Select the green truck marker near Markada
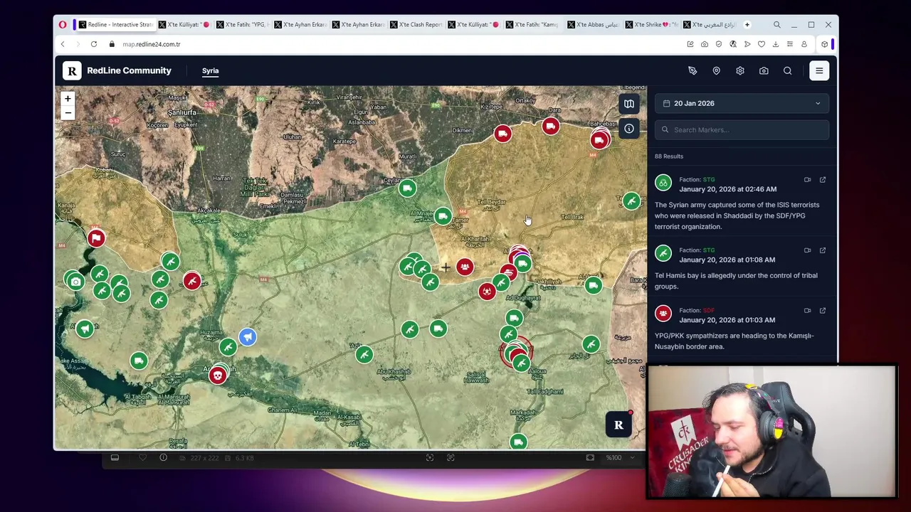Viewport: 911px width, 512px height. 518,442
